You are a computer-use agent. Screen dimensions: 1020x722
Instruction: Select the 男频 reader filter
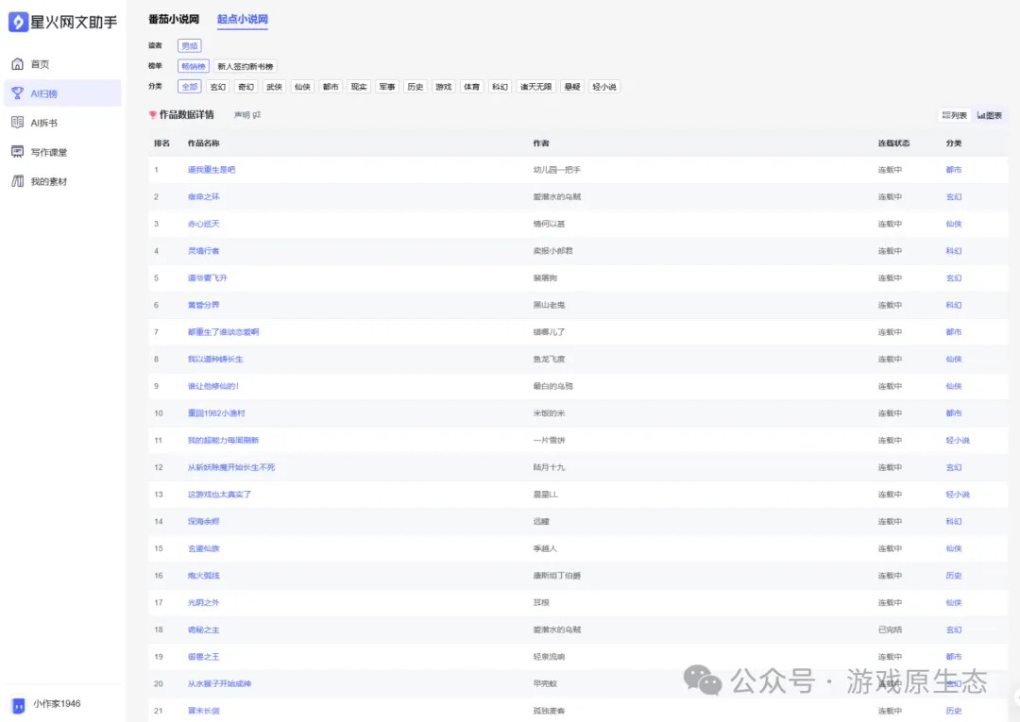[189, 45]
